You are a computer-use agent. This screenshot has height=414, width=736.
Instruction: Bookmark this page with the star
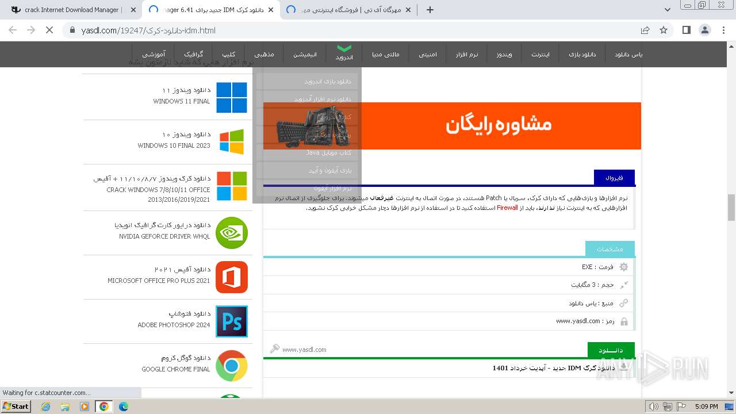pos(664,30)
